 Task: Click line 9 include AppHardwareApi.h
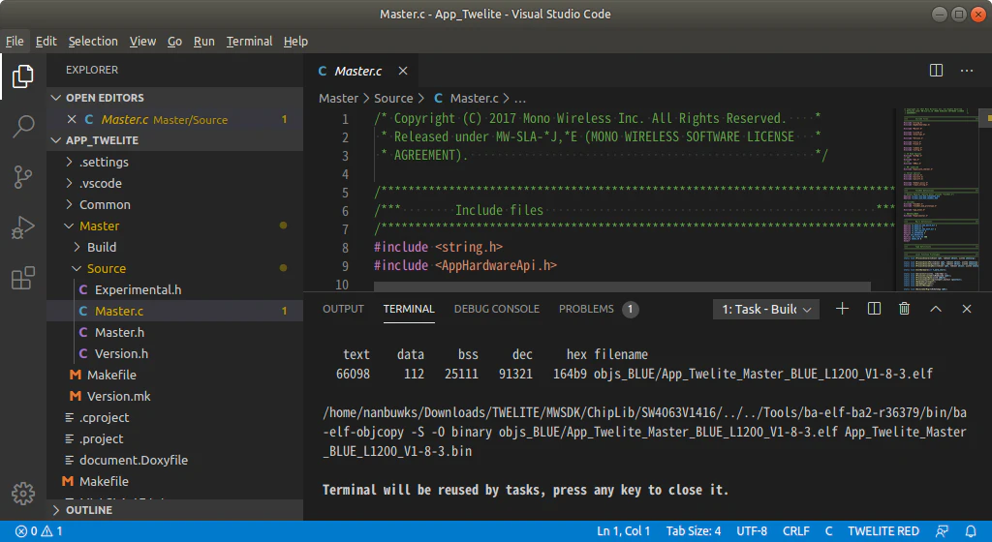[465, 266]
